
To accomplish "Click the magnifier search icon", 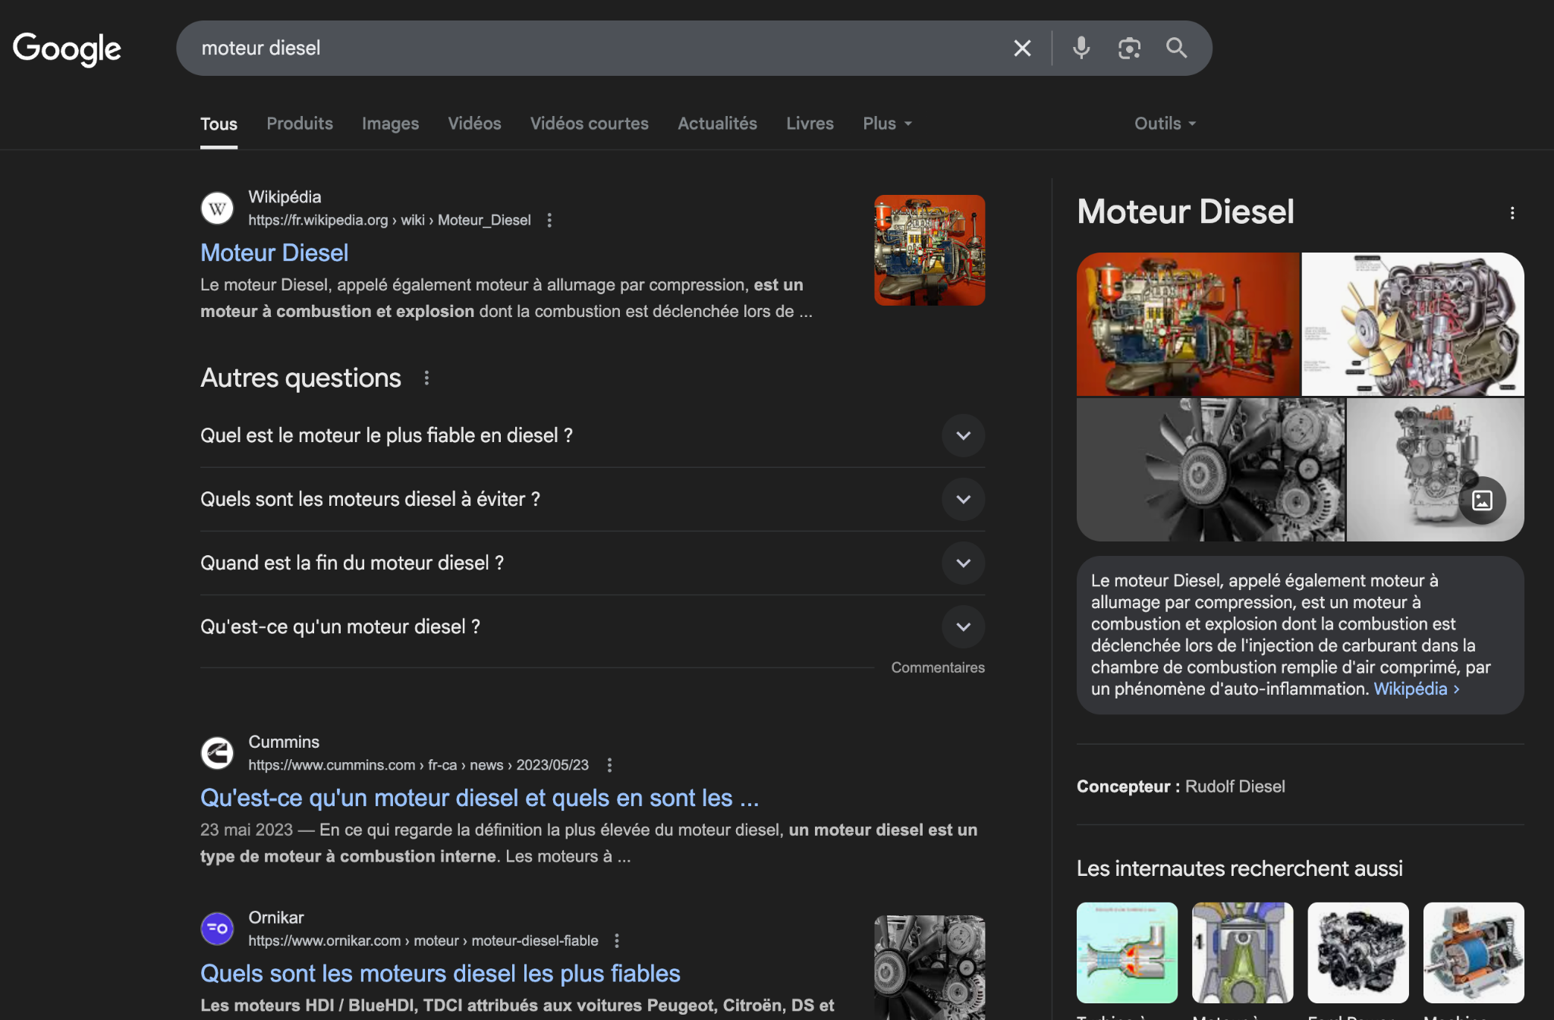I will (1176, 49).
